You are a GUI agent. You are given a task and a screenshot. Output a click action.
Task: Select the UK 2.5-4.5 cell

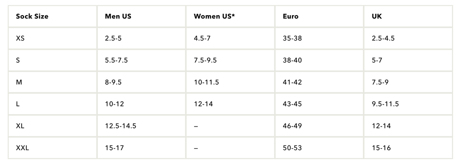tap(408, 38)
